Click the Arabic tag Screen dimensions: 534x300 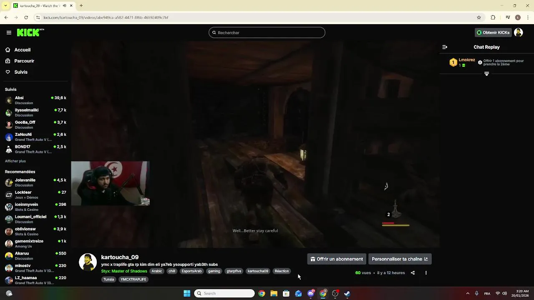pos(157,271)
